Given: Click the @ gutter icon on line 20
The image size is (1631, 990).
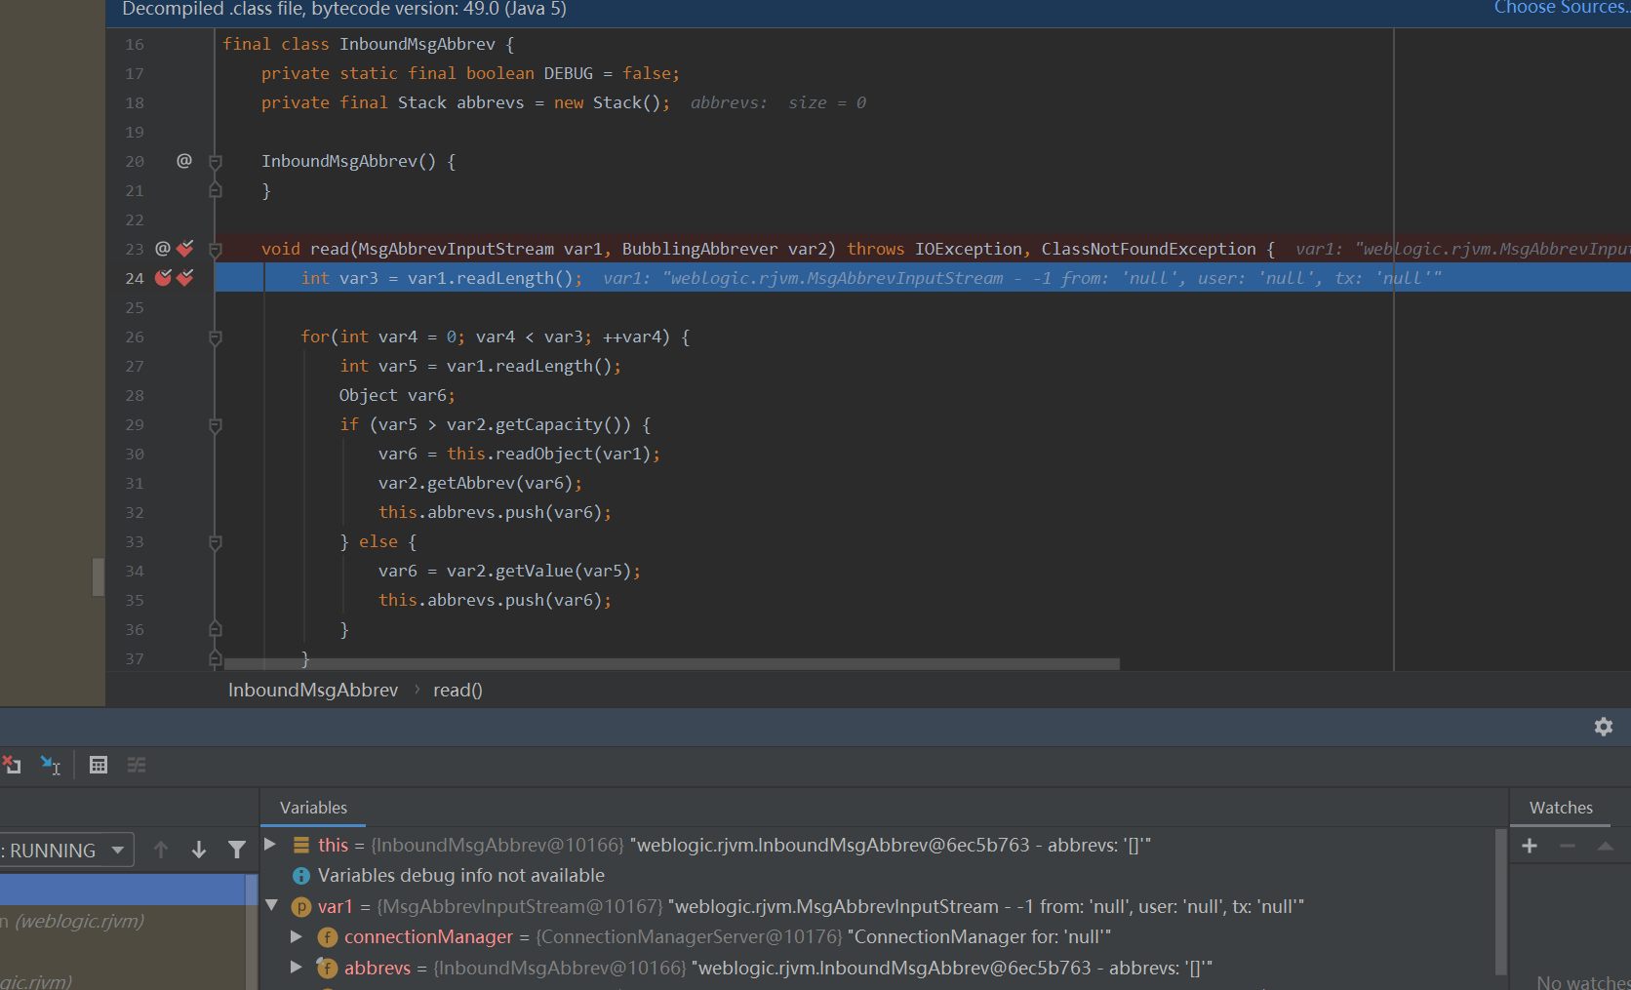Looking at the screenshot, I should [184, 161].
